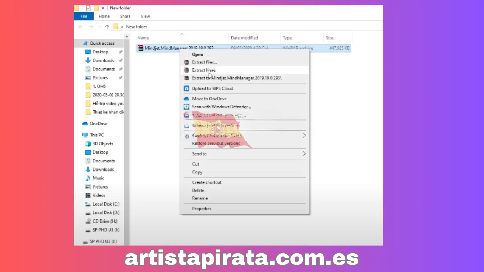The image size is (484, 272).
Task: Click the Forward navigation arrow
Action: pos(91,27)
